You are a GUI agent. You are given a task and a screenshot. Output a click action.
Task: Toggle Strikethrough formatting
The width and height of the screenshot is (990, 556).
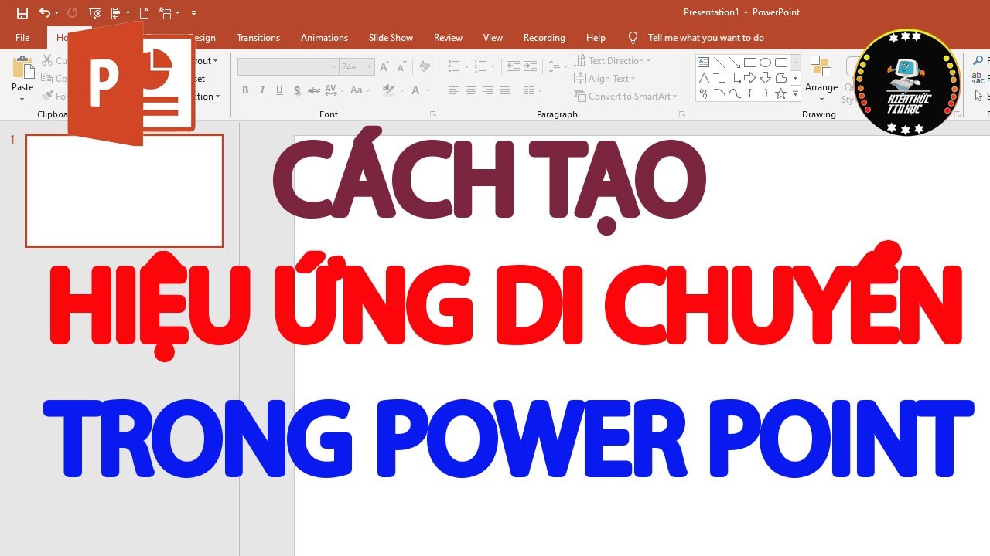pyautogui.click(x=314, y=90)
